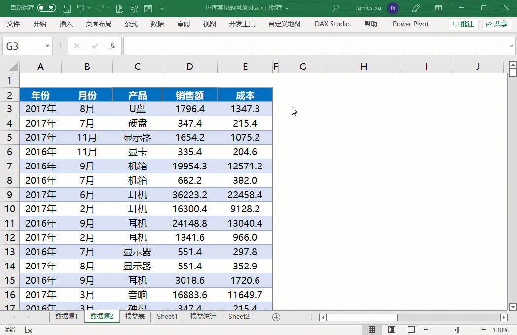Select Normal view in status bar
This screenshot has height=335, width=517.
(x=372, y=330)
